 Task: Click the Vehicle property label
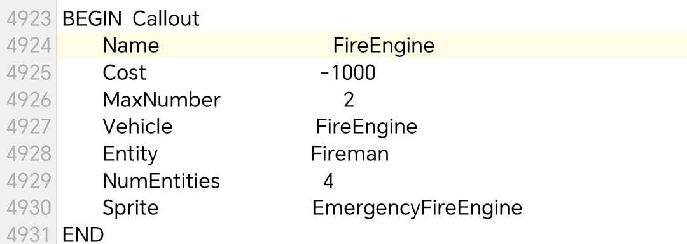[137, 127]
